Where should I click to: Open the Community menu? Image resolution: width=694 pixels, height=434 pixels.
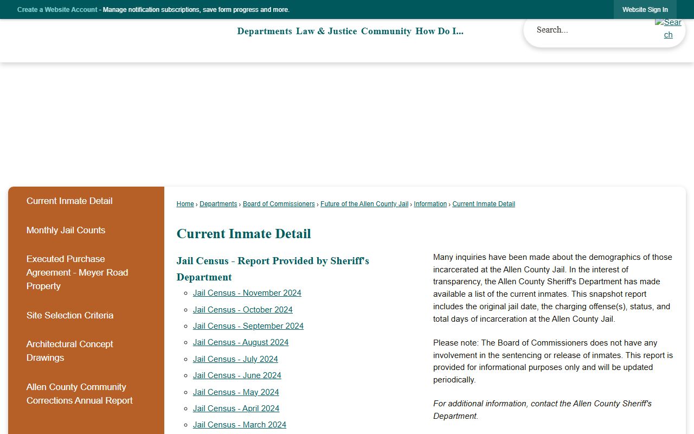tap(386, 31)
